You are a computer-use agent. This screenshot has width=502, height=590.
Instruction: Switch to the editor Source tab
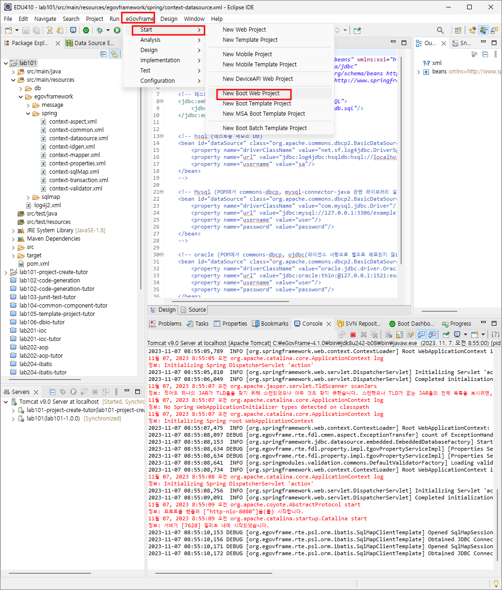(x=193, y=310)
